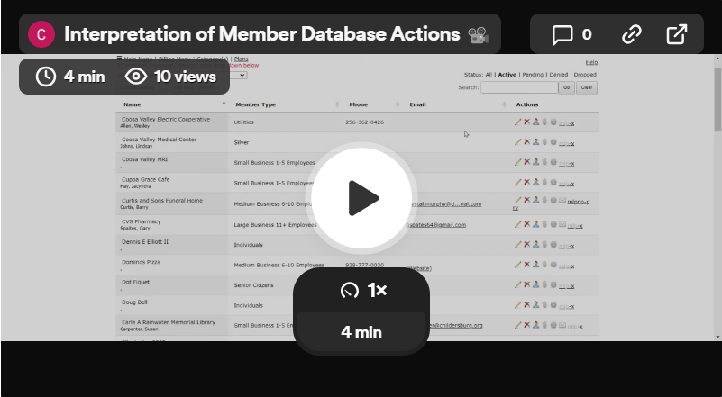Click the user avatar labeled C
Viewport: 722px width, 397px height.
[x=41, y=34]
